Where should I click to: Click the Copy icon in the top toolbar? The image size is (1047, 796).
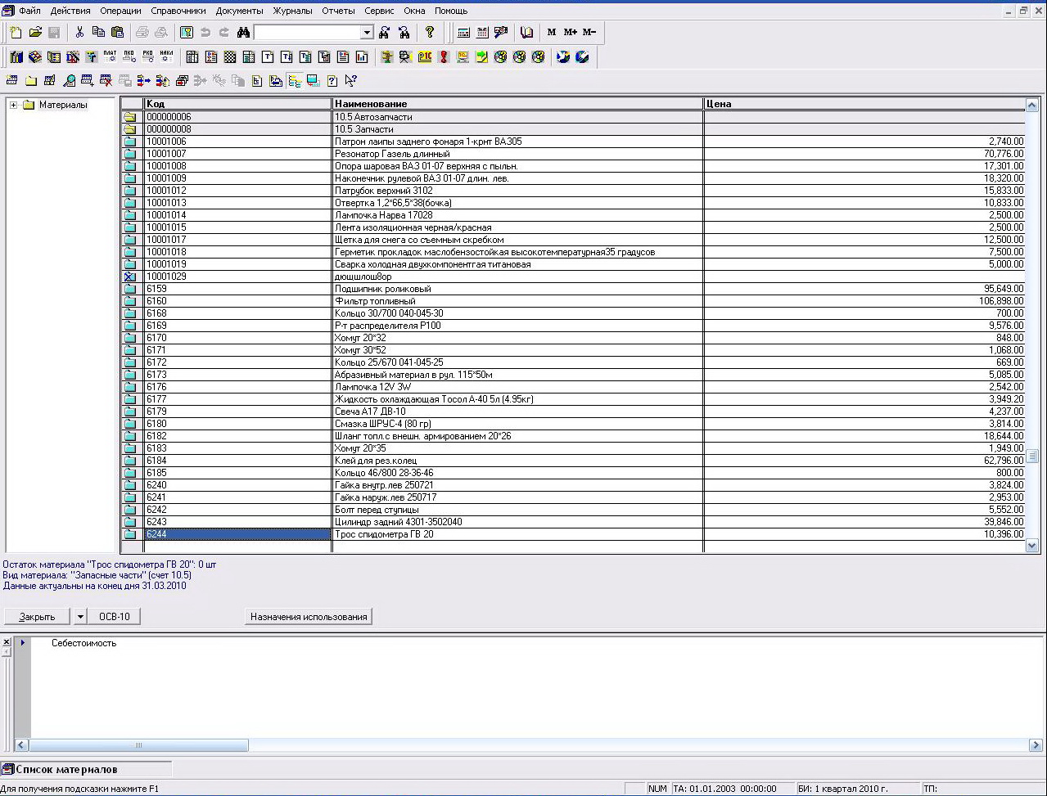98,33
